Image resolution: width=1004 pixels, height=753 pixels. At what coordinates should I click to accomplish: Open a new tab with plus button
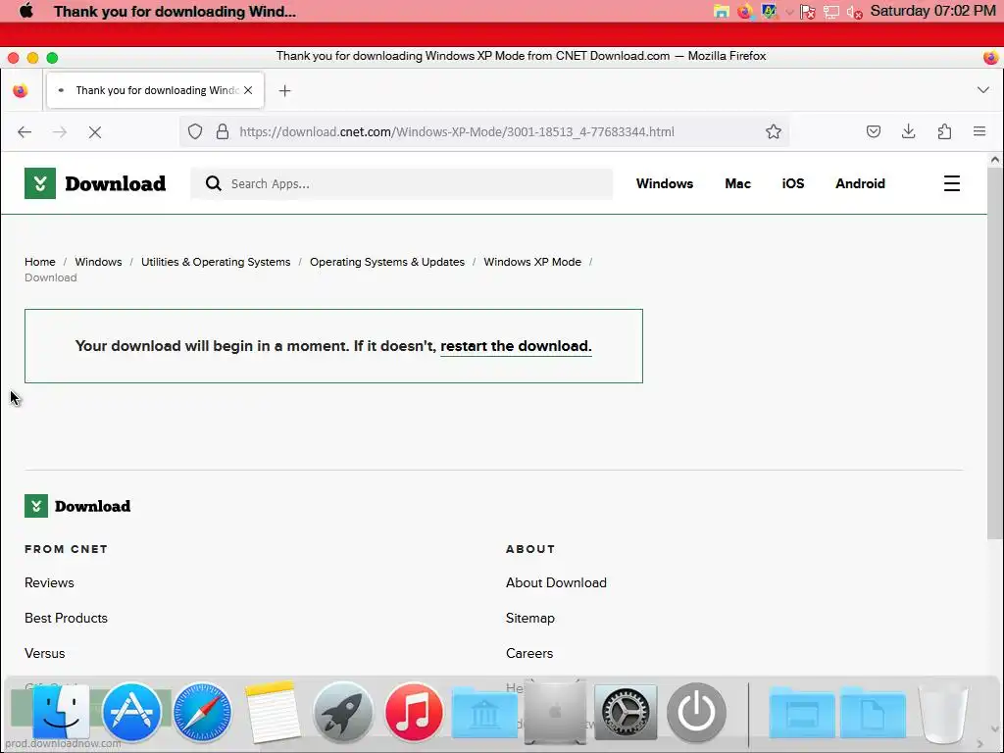pos(285,91)
